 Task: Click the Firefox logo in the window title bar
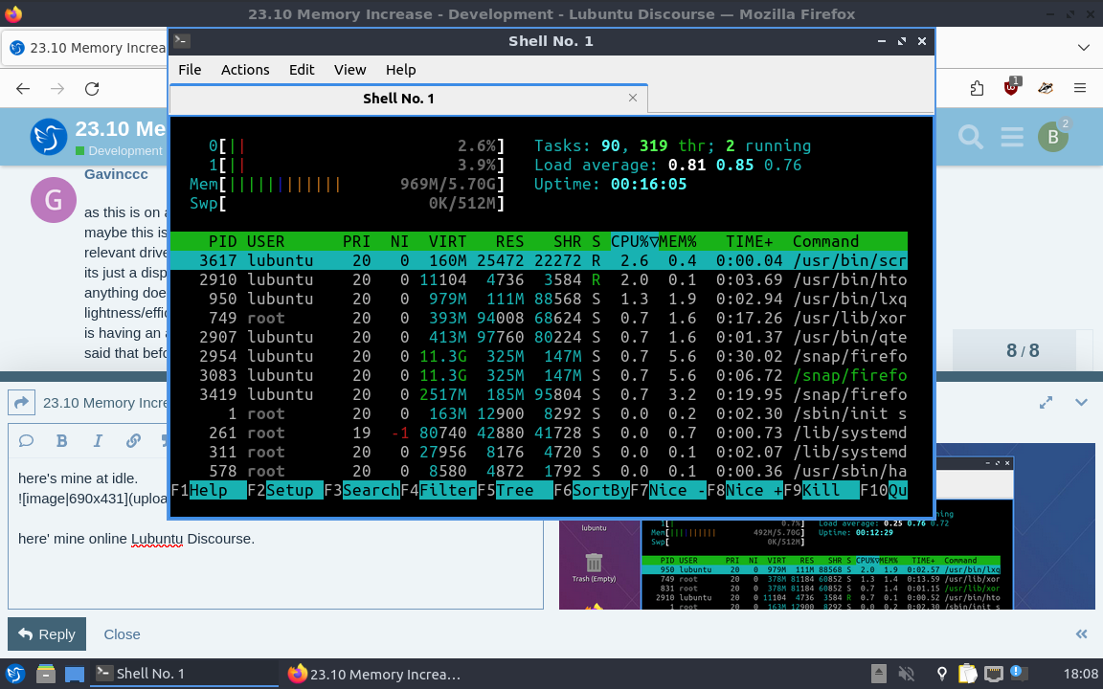[12, 13]
